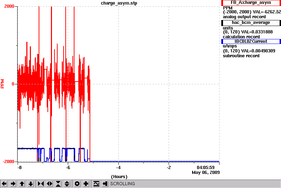Zoom out horizontally with outward-pointing triangles icon

[50, 184]
